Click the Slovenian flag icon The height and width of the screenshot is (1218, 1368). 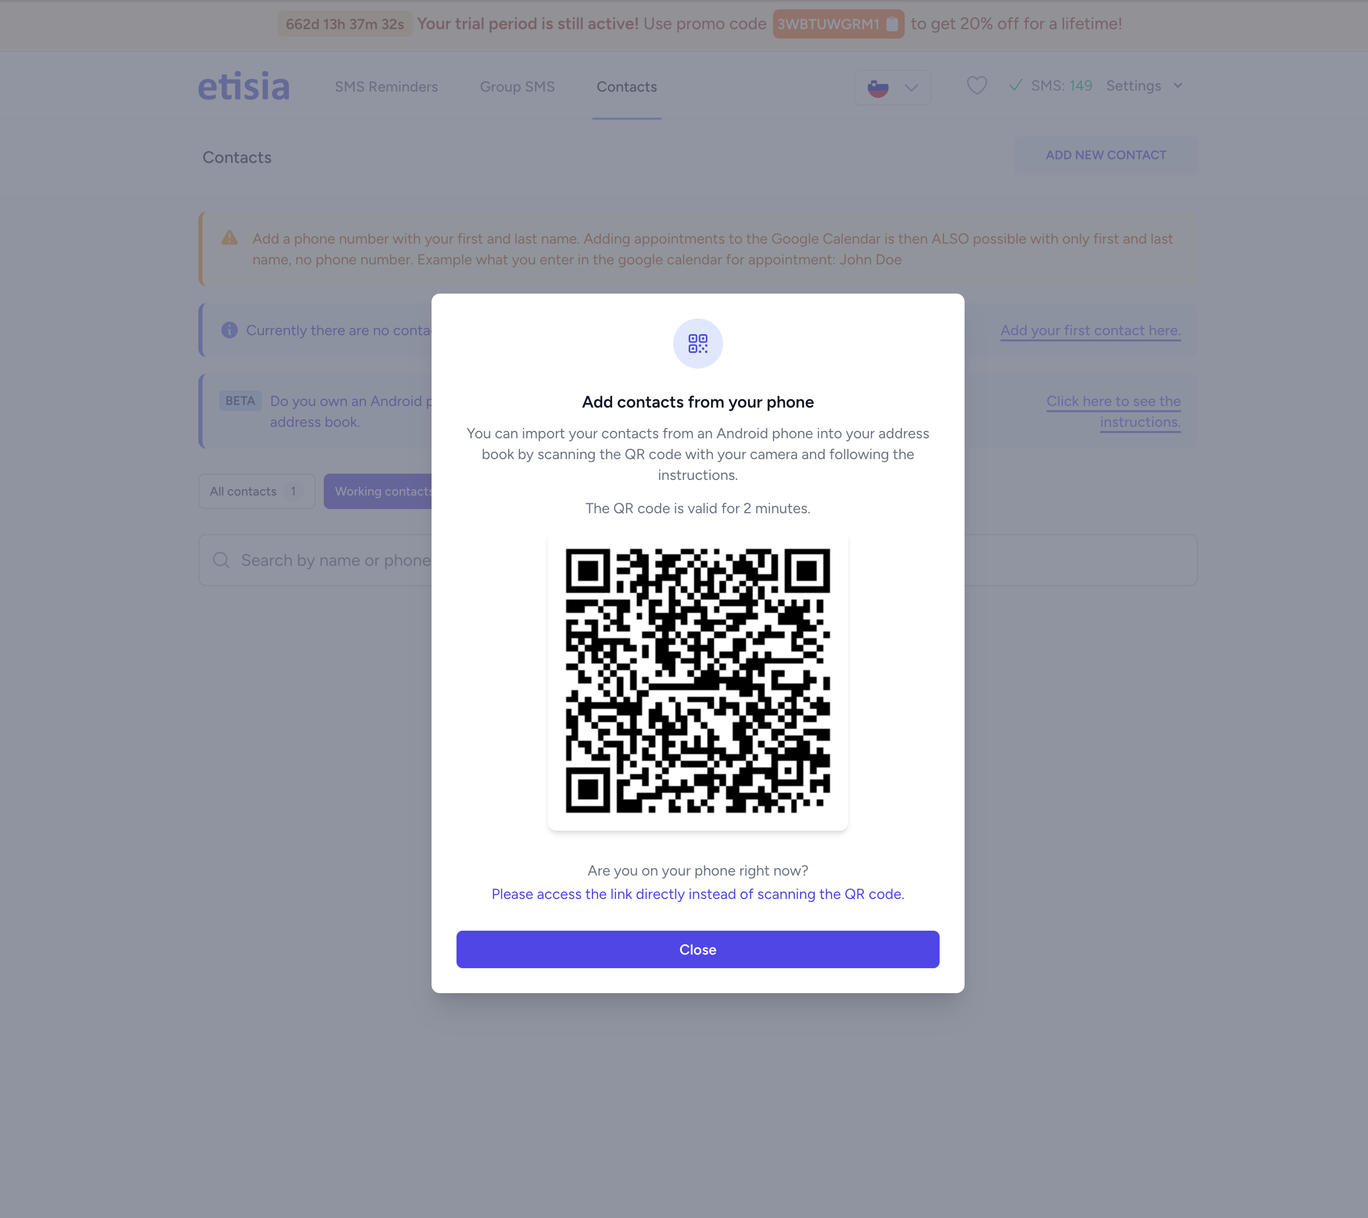[x=878, y=87]
